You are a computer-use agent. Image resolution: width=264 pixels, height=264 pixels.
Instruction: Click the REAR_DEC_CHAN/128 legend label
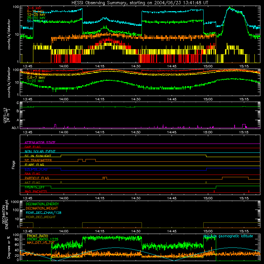pos(44,213)
